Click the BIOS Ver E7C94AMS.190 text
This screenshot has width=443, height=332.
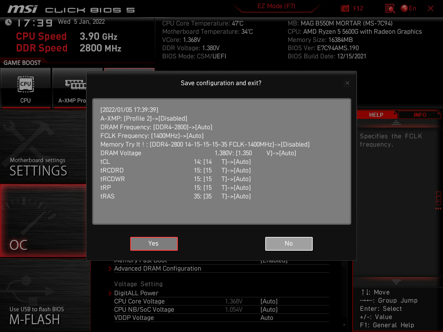[323, 48]
